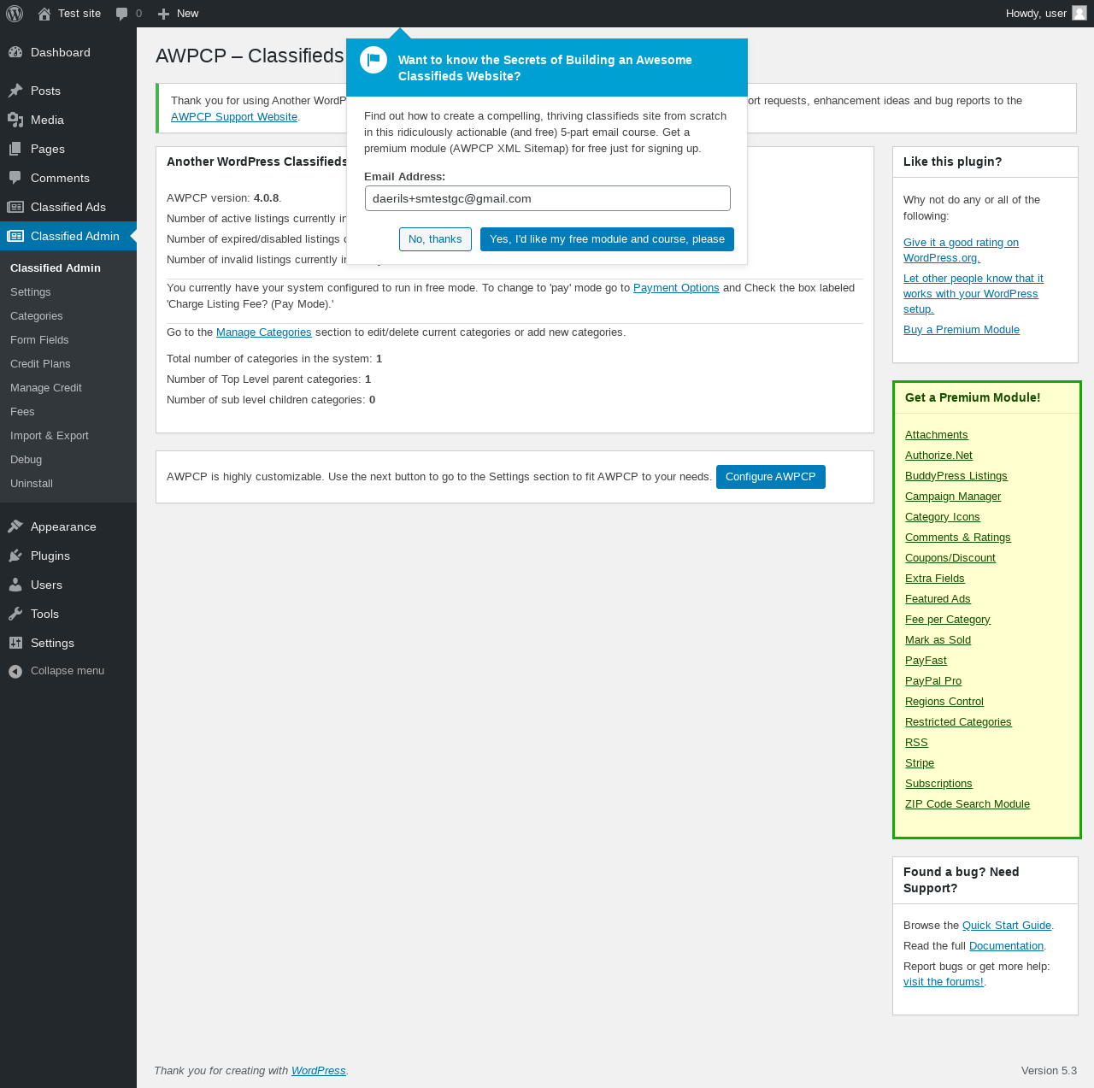Screen dimensions: 1094x1088
Task: Click the Classified Admin icon
Action: (15, 236)
